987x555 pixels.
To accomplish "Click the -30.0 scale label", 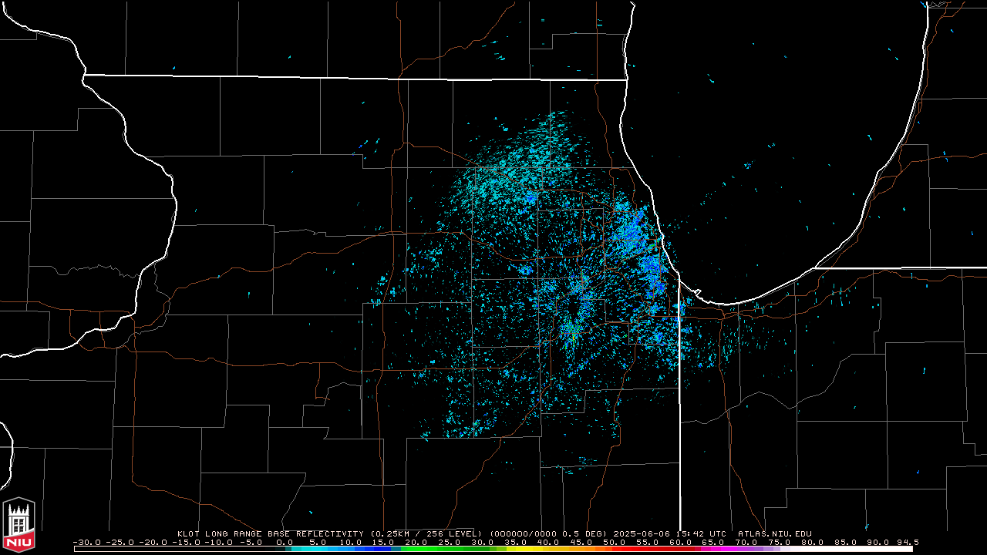I will [x=87, y=541].
